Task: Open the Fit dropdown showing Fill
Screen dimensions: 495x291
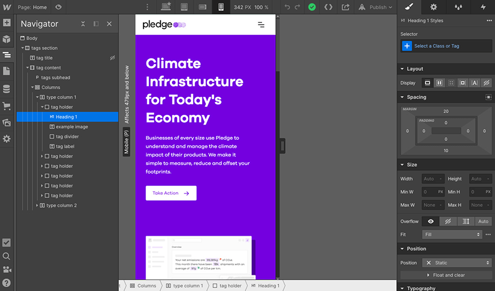Action: (x=452, y=234)
